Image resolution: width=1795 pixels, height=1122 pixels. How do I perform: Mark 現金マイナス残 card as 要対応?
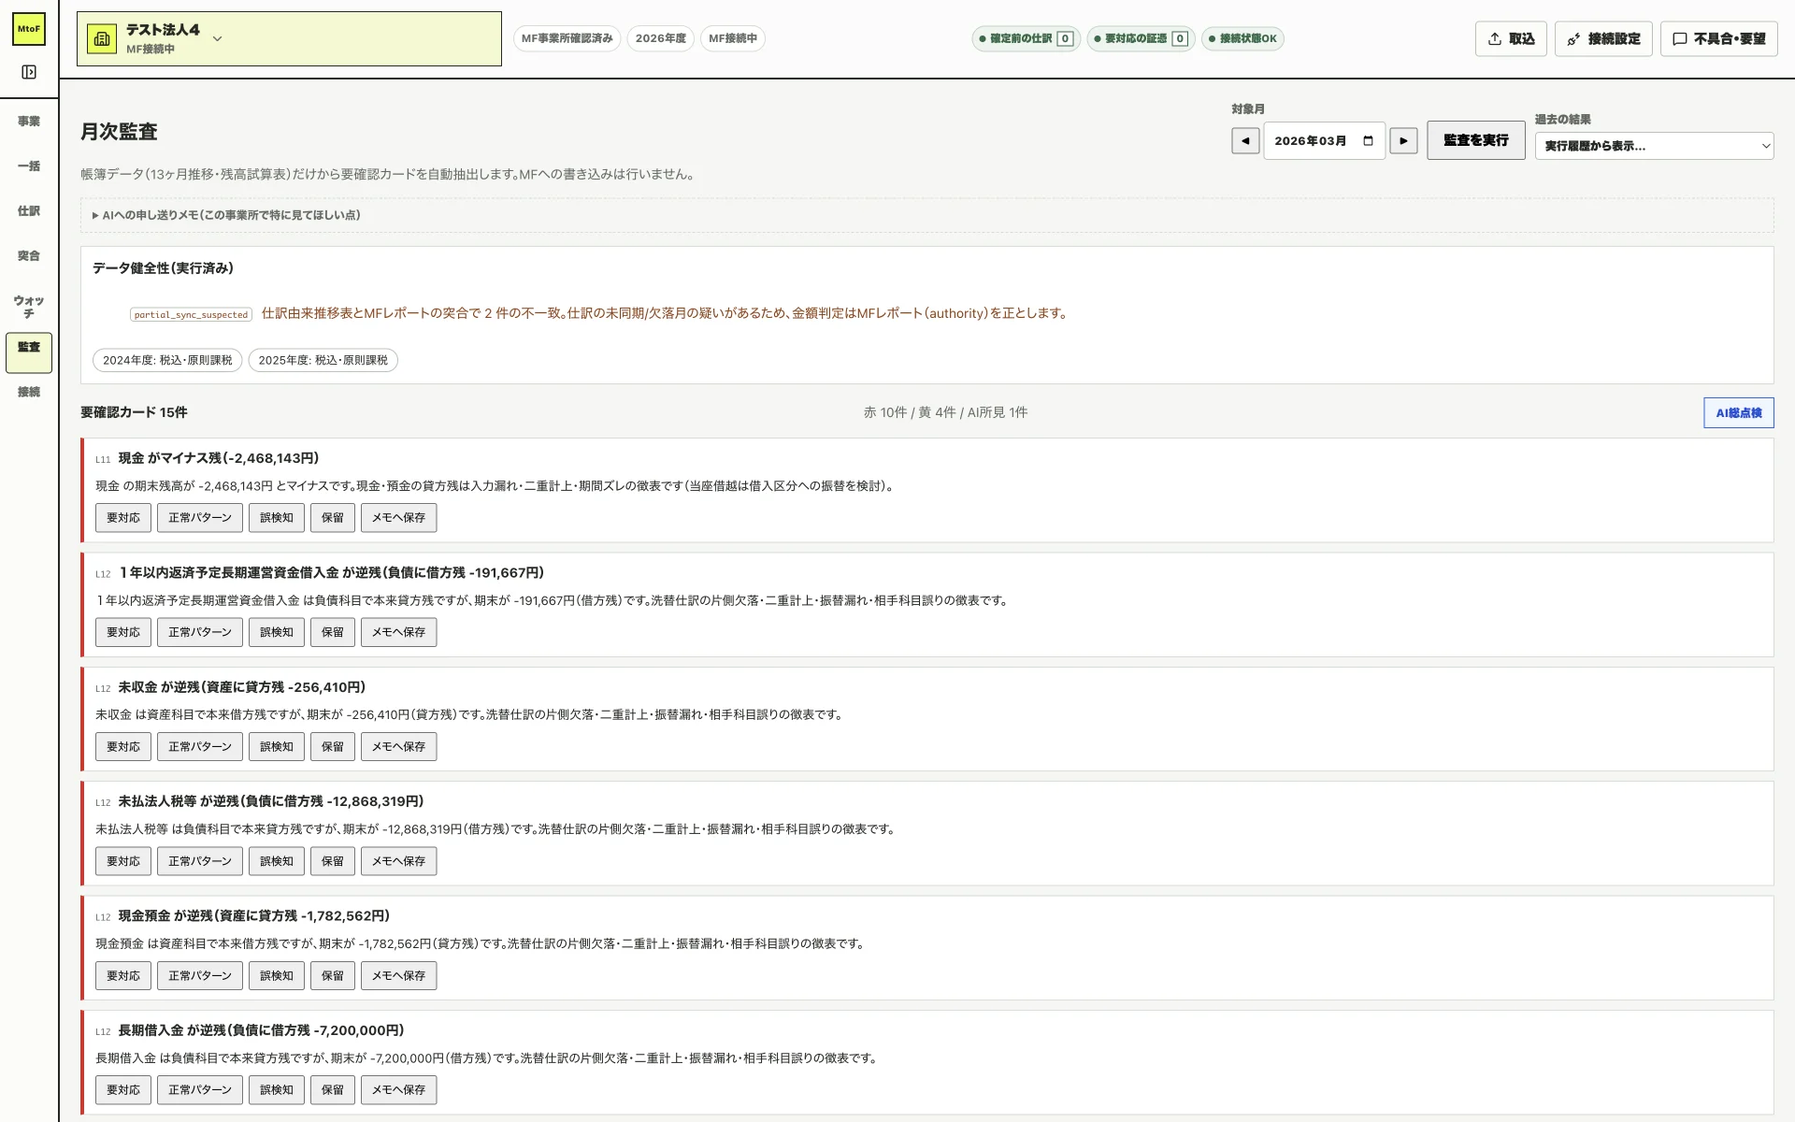pyautogui.click(x=123, y=518)
